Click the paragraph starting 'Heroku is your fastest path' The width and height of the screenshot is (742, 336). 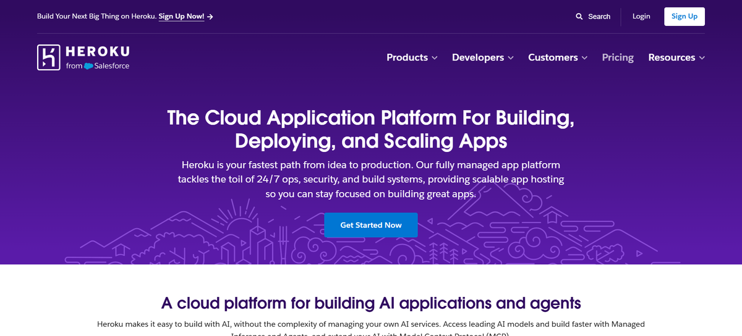(371, 179)
